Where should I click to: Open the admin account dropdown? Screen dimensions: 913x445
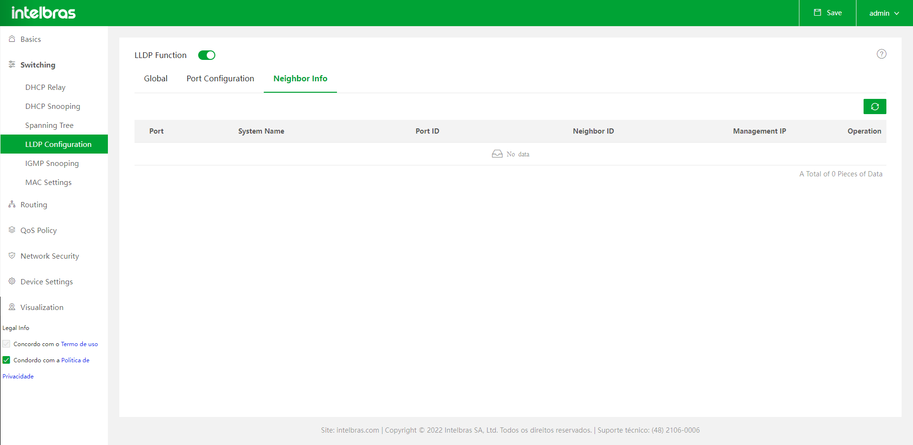pos(884,13)
